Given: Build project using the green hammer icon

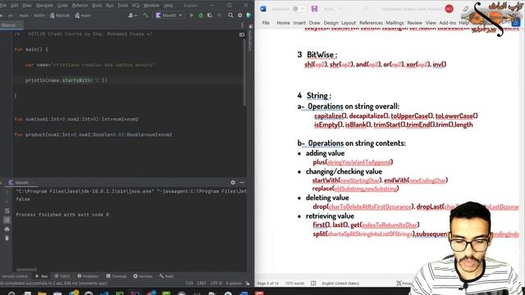Looking at the screenshot, I should click(x=146, y=16).
